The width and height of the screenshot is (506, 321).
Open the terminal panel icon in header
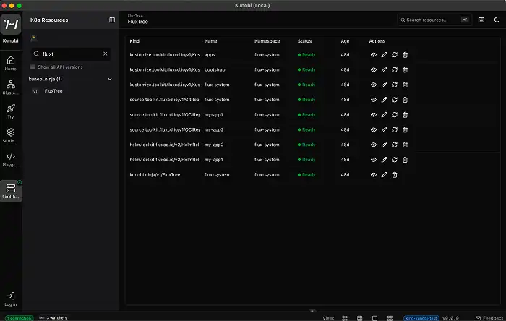tap(481, 20)
